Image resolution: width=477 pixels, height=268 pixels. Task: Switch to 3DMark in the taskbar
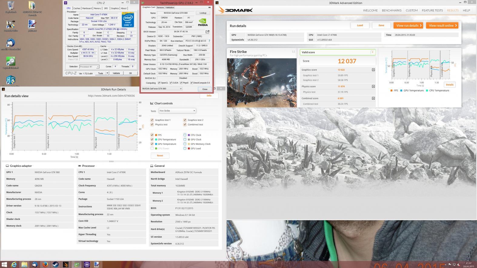(66, 264)
